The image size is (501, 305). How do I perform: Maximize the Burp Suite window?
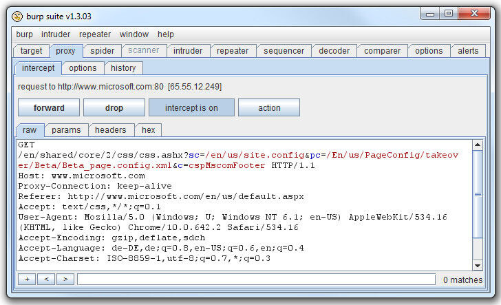(x=449, y=14)
